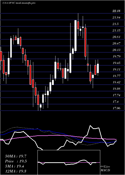Click the 19.45 price level label
Screen dimensions: 125x175
[116, 63]
